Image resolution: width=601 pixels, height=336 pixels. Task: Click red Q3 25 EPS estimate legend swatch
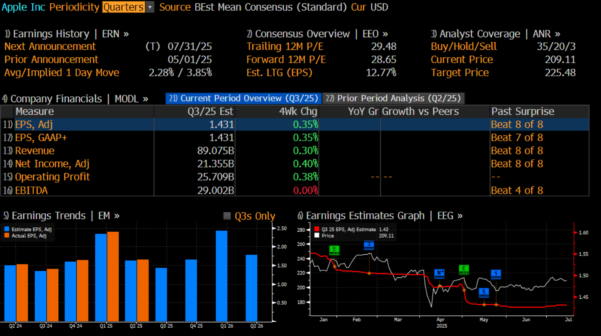pos(317,230)
